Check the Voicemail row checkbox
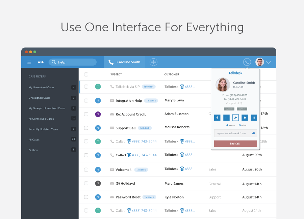This screenshot has width=304, height=219. 86,170
